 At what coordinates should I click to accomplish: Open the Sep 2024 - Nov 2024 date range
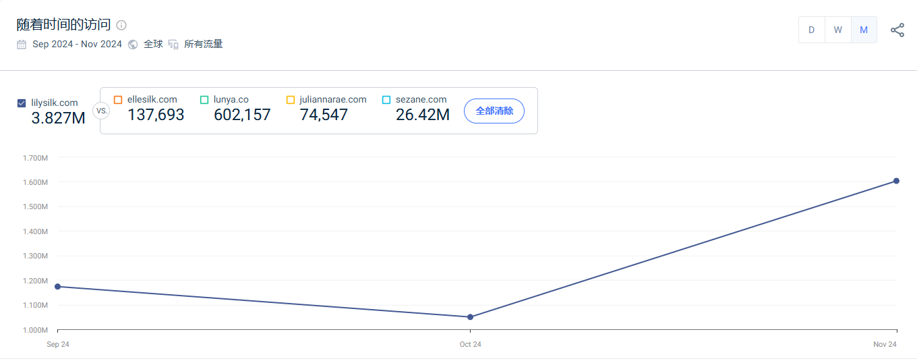coord(77,45)
